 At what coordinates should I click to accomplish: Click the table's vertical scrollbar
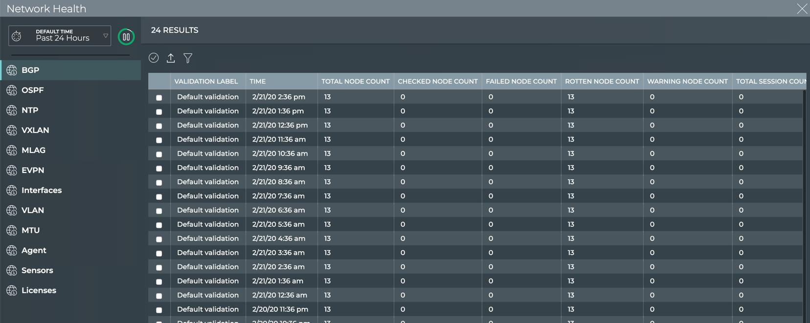click(804, 195)
